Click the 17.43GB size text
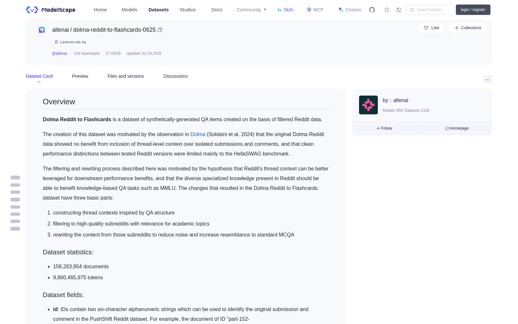 [x=113, y=53]
